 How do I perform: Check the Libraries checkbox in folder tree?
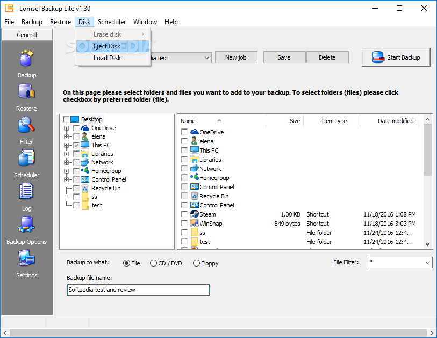pyautogui.click(x=76, y=154)
